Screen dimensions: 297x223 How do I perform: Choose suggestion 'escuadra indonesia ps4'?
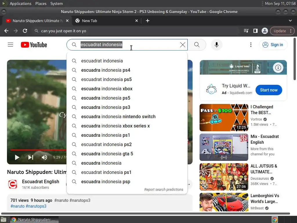[x=127, y=70]
